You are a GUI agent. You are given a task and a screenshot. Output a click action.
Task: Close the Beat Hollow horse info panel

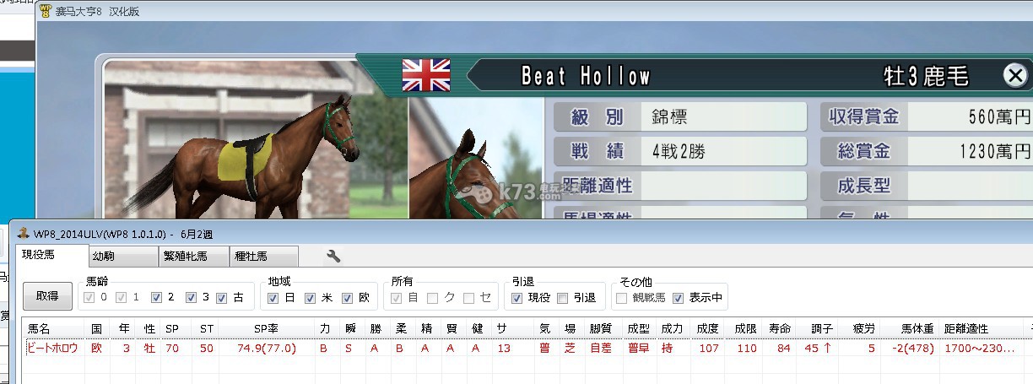coord(1015,76)
